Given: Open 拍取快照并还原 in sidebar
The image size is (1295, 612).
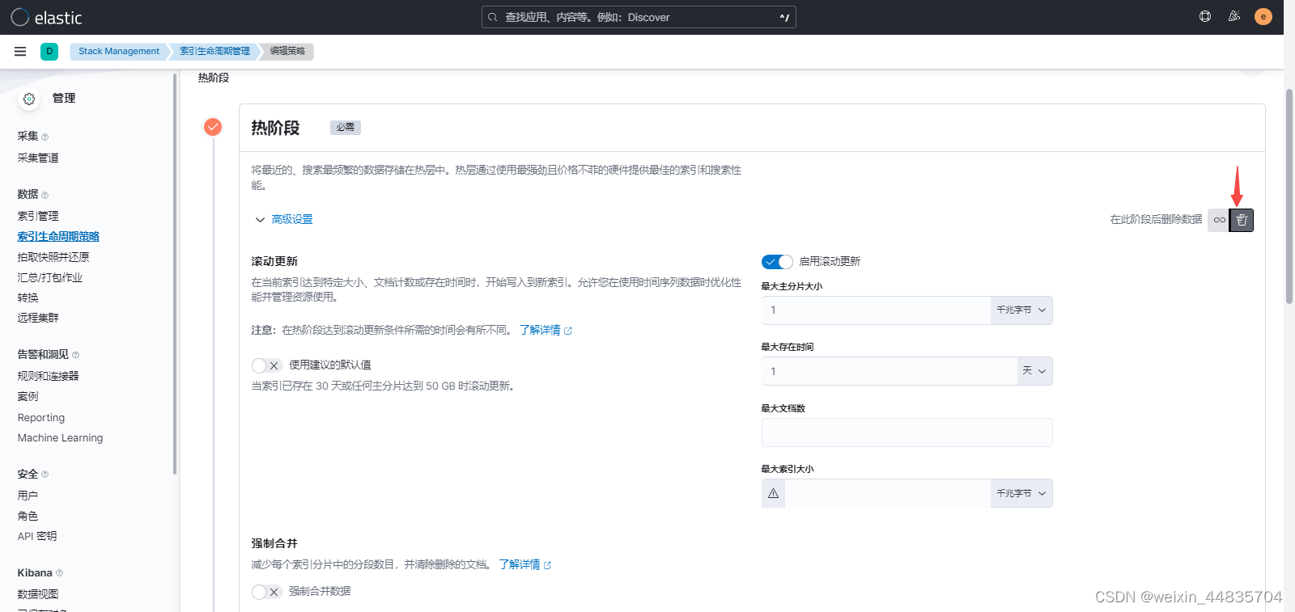Looking at the screenshot, I should pyautogui.click(x=53, y=257).
